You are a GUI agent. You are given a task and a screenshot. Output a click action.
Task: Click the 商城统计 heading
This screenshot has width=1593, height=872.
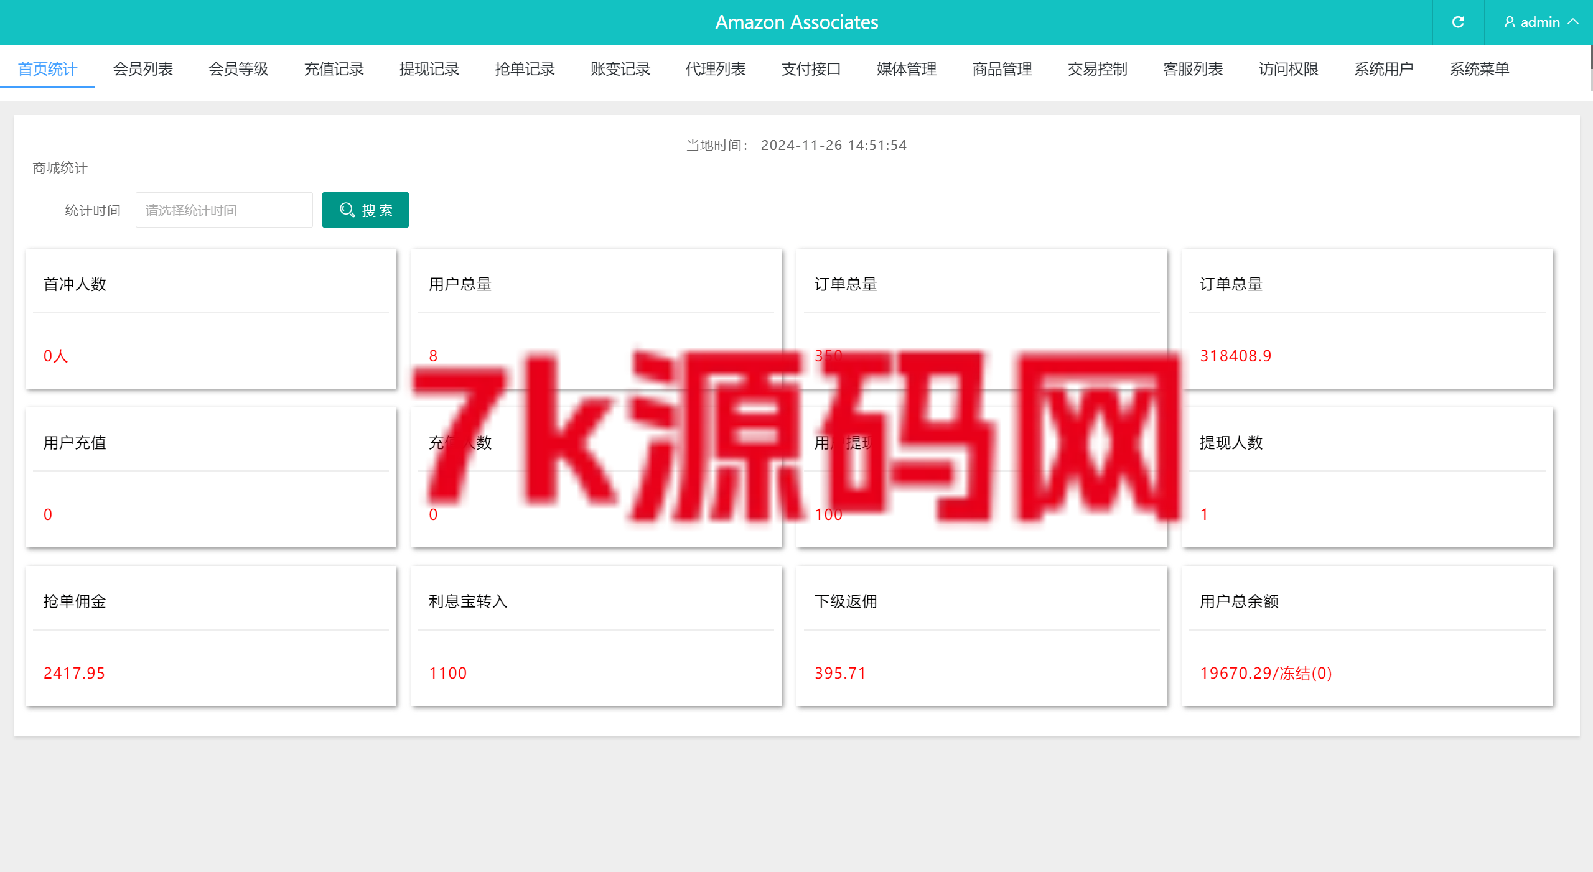point(60,168)
